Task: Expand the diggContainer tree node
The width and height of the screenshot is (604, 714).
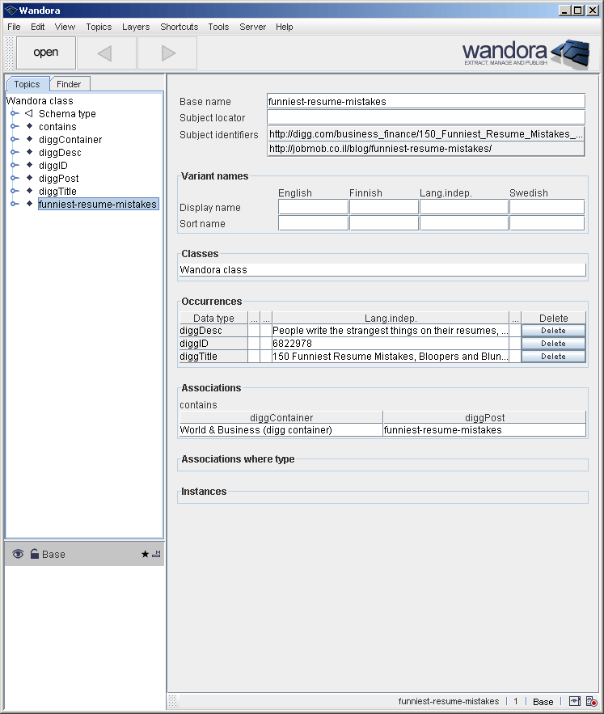Action: 15,140
